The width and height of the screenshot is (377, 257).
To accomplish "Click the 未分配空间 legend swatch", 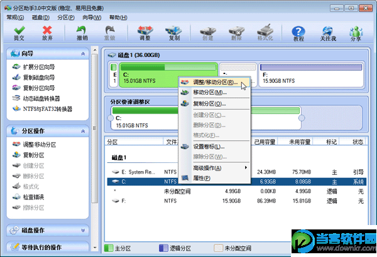I will (218, 248).
